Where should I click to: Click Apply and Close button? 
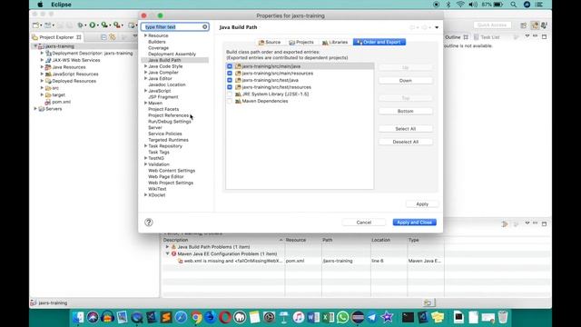point(414,223)
